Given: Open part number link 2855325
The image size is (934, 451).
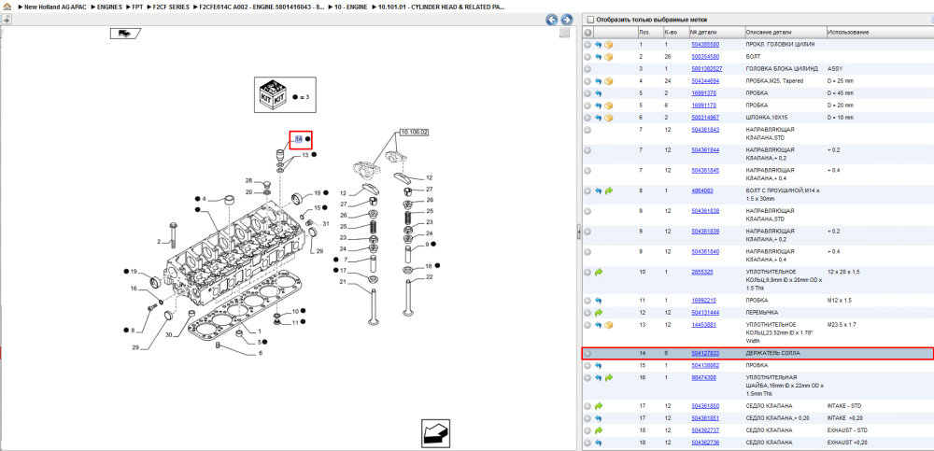Looking at the screenshot, I should [x=701, y=272].
